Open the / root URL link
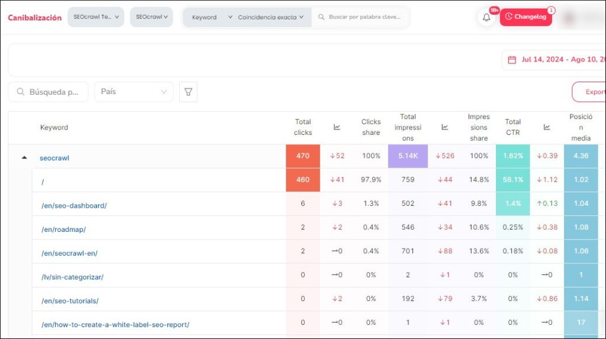Image resolution: width=606 pixels, height=339 pixels. click(43, 182)
